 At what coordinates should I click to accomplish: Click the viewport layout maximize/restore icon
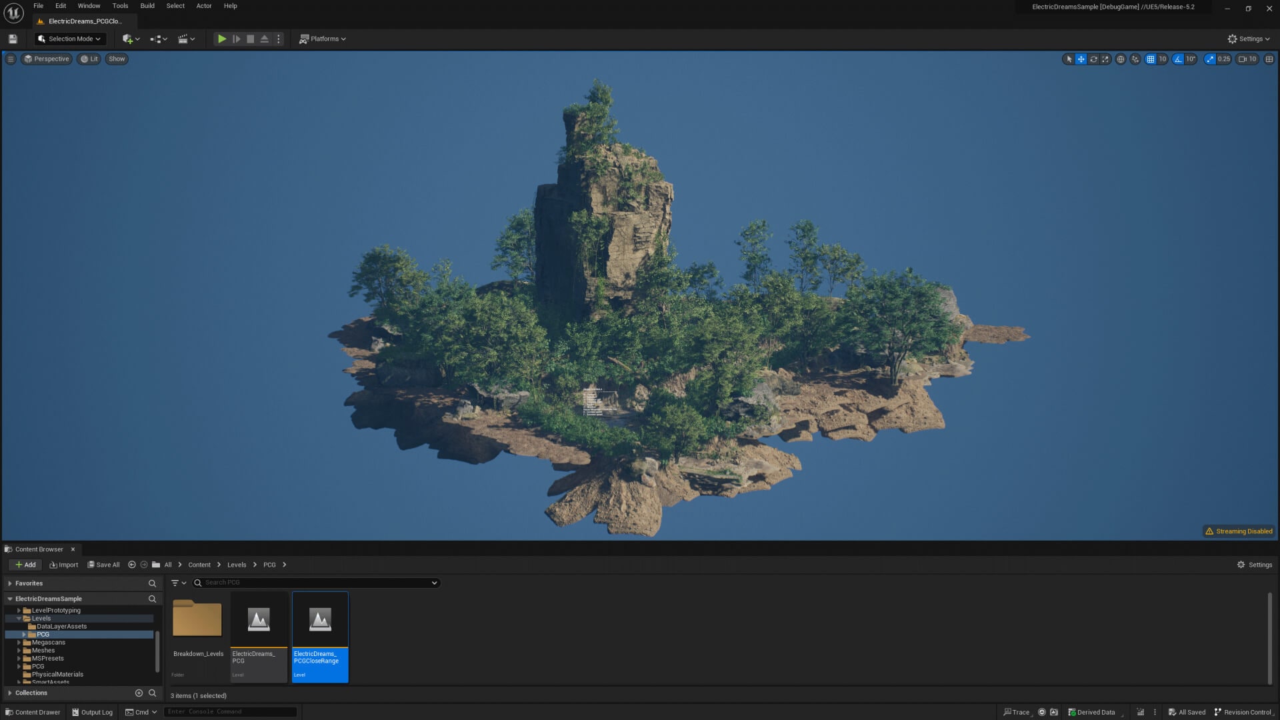pyautogui.click(x=1269, y=59)
